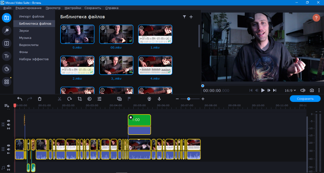
Task: Click the library filter funnel icon
Action: click(x=184, y=17)
